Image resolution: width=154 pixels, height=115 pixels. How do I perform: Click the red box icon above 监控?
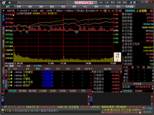click(x=91, y=94)
